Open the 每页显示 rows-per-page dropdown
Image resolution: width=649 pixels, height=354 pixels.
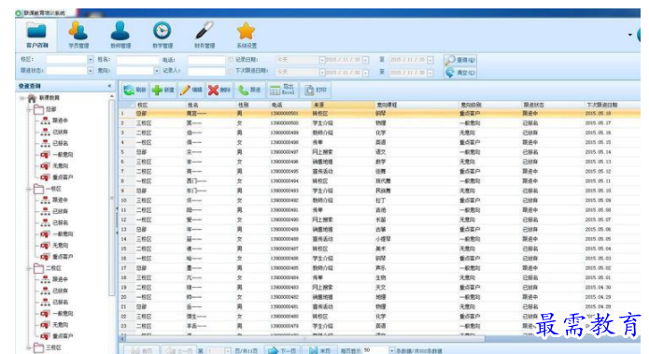[x=391, y=350]
